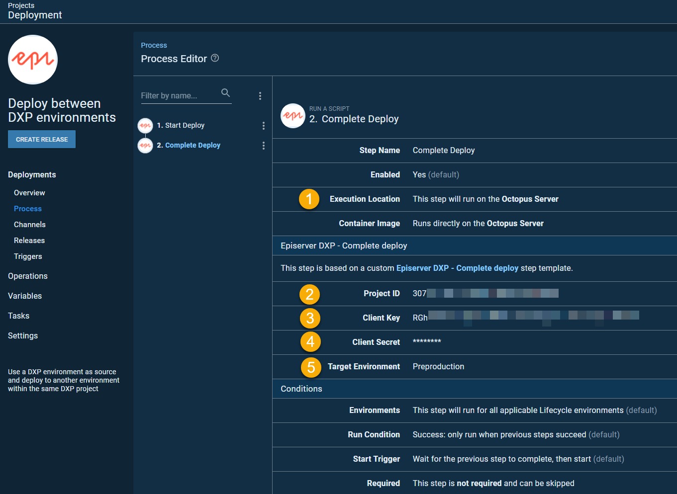Open the Variables menu item
This screenshot has width=677, height=494.
[25, 296]
